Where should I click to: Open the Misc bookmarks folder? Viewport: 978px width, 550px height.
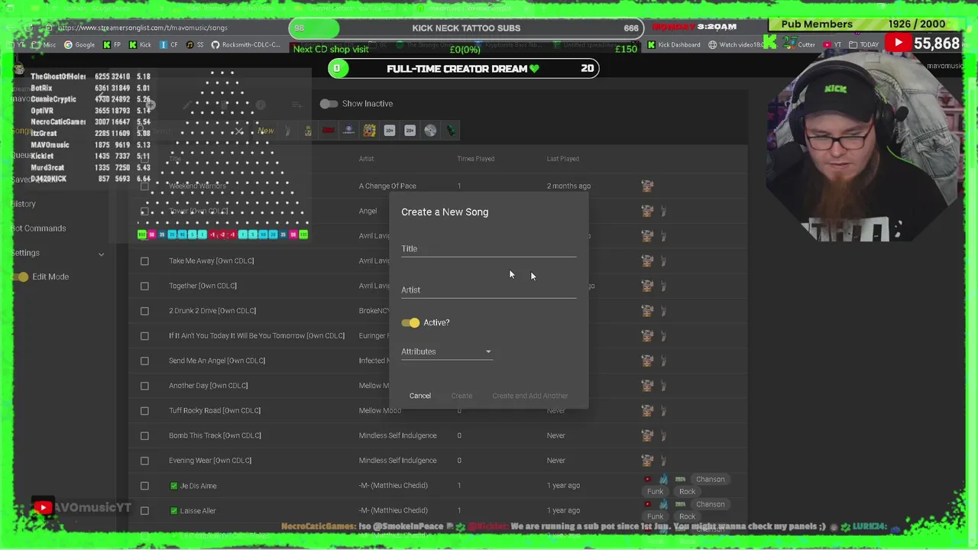44,44
